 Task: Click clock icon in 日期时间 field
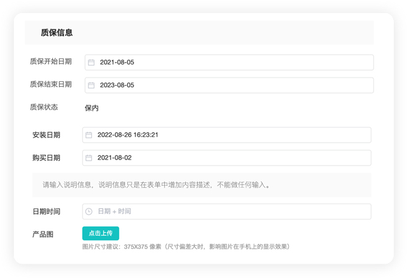(x=89, y=212)
